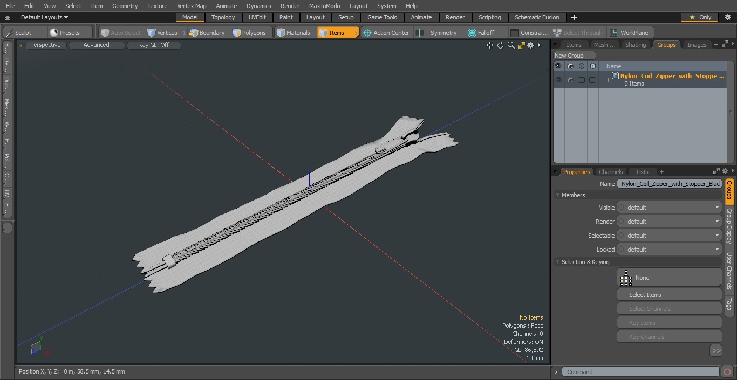The width and height of the screenshot is (737, 380).
Task: Expand the Nylon_Coil_Zipper group with plus
Action: click(x=608, y=80)
